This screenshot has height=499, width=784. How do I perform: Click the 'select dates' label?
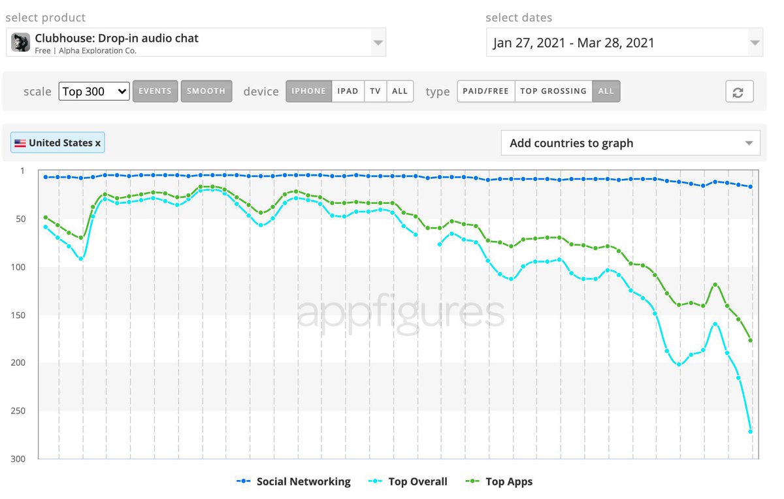coord(519,18)
